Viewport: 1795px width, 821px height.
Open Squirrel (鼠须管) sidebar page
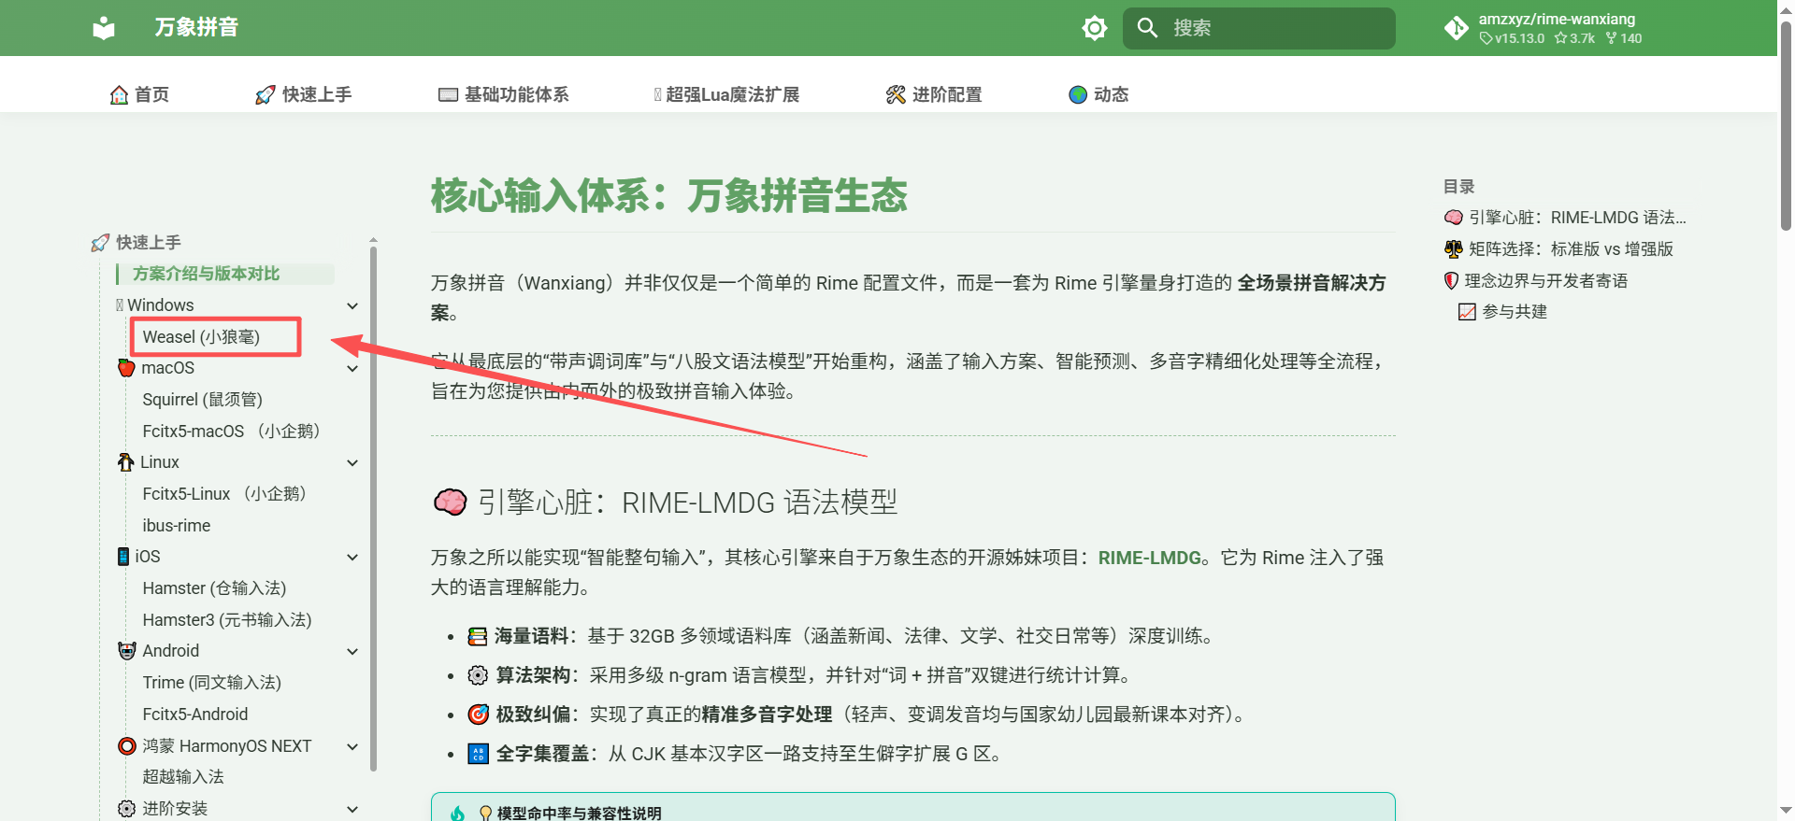point(202,400)
